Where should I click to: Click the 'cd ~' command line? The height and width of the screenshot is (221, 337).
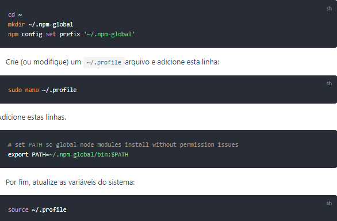[15, 14]
